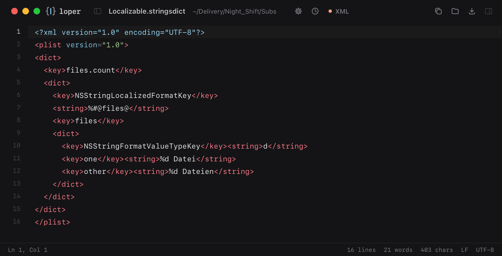Open editor settings gear icon
The height and width of the screenshot is (256, 502).
pyautogui.click(x=298, y=11)
